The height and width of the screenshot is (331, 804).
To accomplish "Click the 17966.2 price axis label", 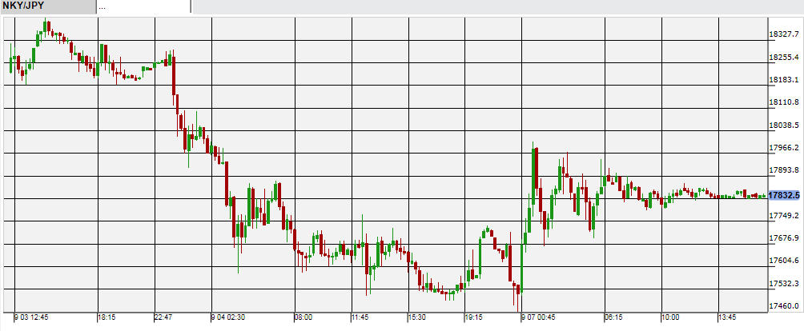I will click(784, 148).
